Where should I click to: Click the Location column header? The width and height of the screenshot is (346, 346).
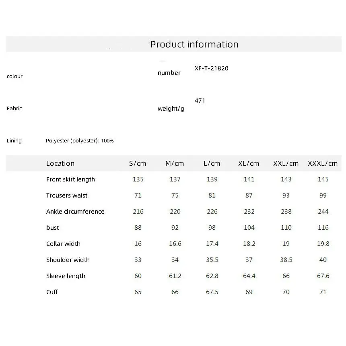point(60,163)
